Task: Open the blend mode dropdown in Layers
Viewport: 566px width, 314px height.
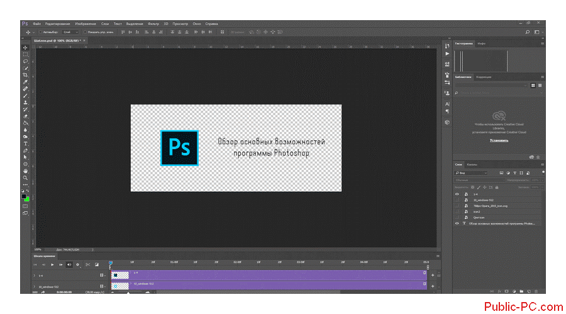Action: click(479, 180)
